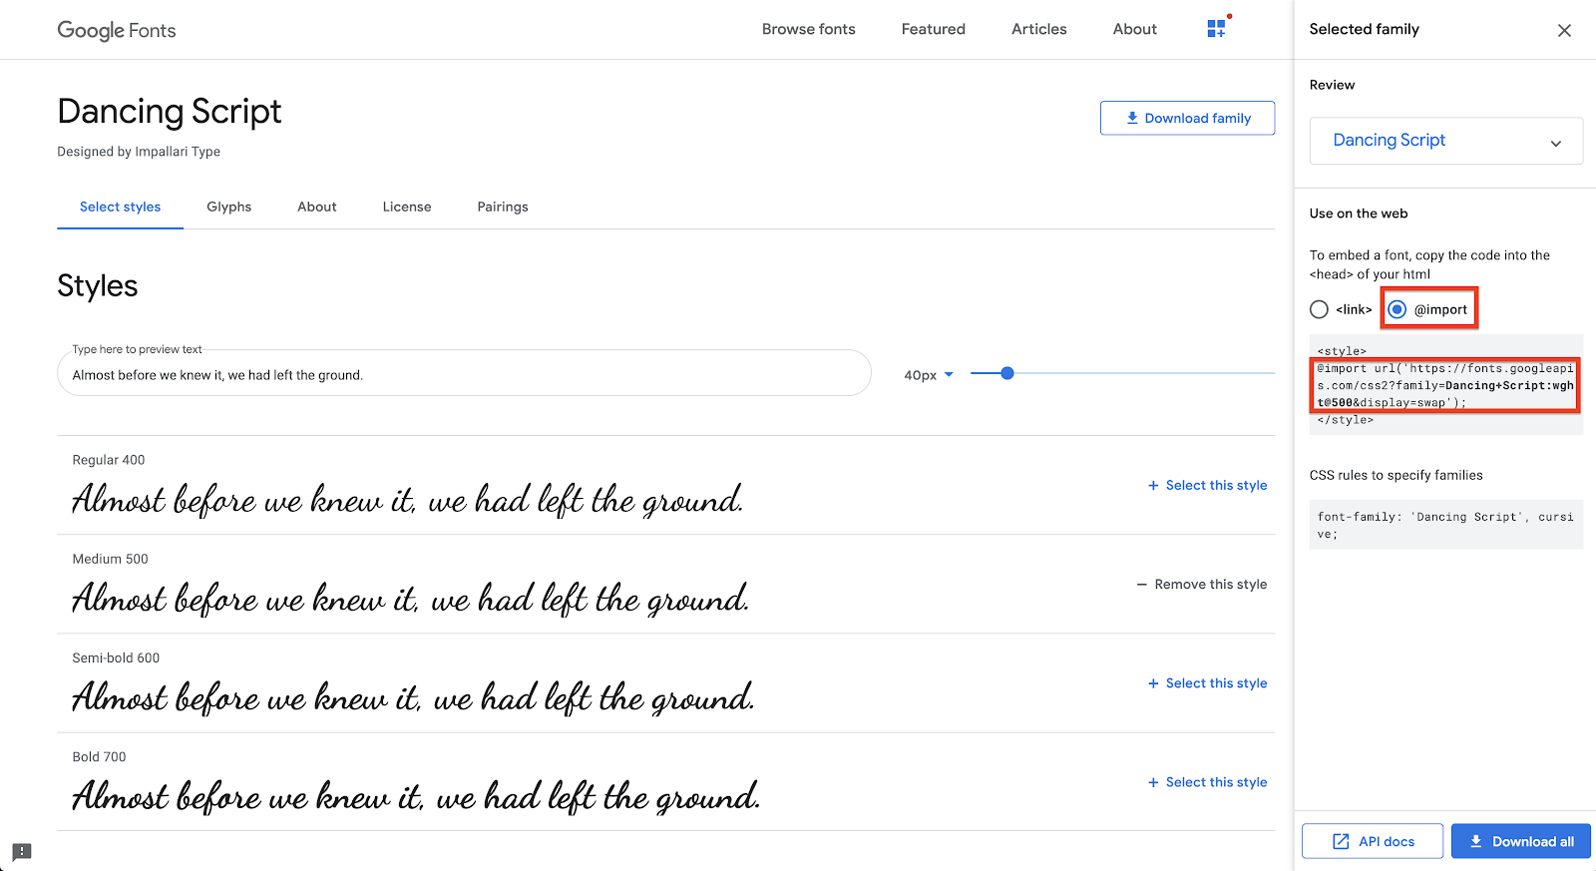Click the Google Fonts logo

[x=117, y=30]
